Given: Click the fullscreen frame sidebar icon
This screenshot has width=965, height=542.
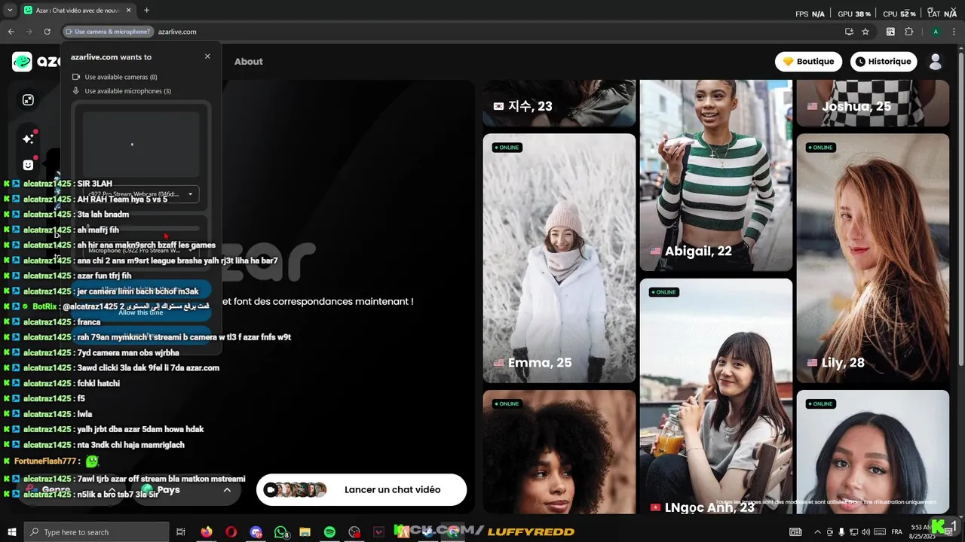Looking at the screenshot, I should pyautogui.click(x=28, y=100).
